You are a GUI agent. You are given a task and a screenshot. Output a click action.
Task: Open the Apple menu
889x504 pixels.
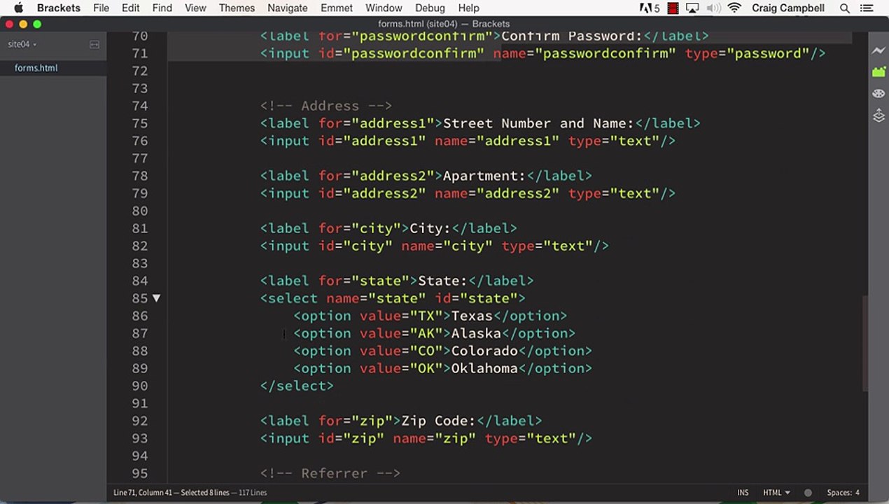click(19, 8)
